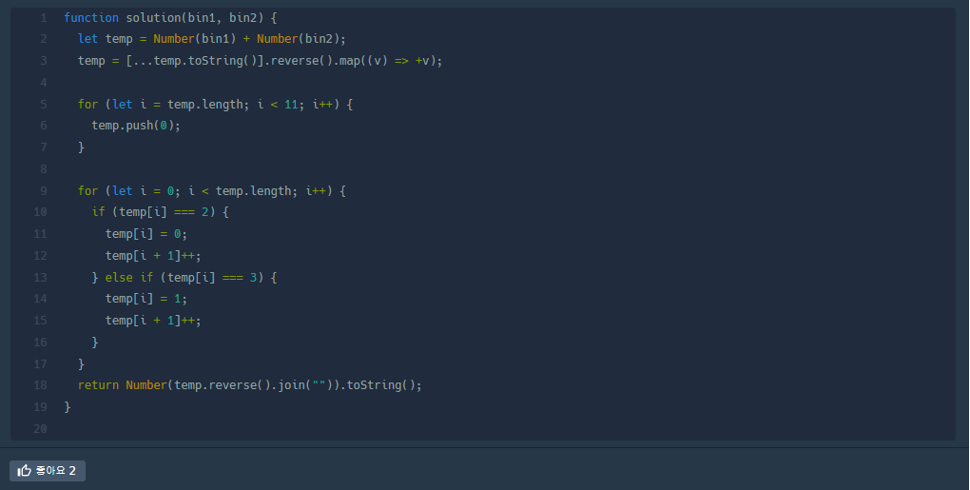The width and height of the screenshot is (970, 490).
Task: Click the 'function' keyword on line 1
Action: coord(91,18)
